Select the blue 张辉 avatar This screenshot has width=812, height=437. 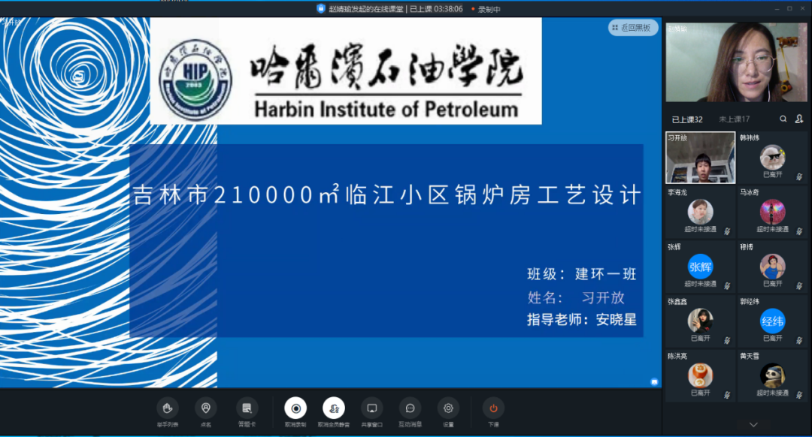[700, 267]
